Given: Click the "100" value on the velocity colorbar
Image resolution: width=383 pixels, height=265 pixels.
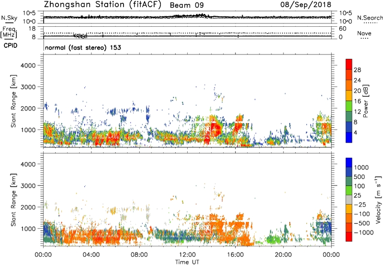Looking at the screenshot, I should pos(360,186).
